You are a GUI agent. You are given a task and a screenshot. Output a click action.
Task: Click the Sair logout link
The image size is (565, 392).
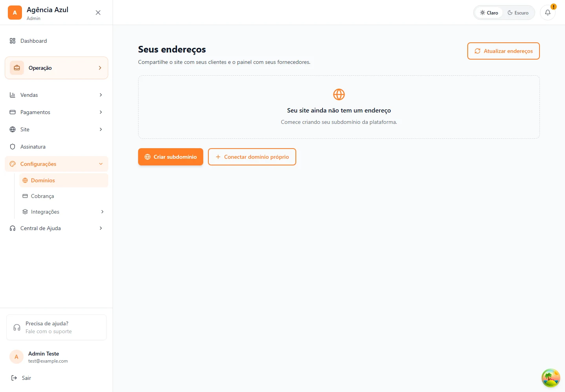point(56,378)
